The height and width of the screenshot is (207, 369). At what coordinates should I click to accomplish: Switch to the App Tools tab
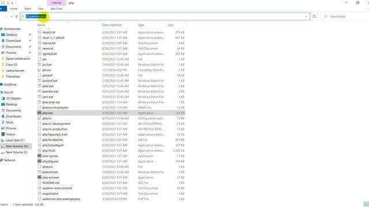click(57, 9)
